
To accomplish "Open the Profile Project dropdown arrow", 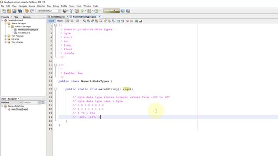I will tap(100, 11).
